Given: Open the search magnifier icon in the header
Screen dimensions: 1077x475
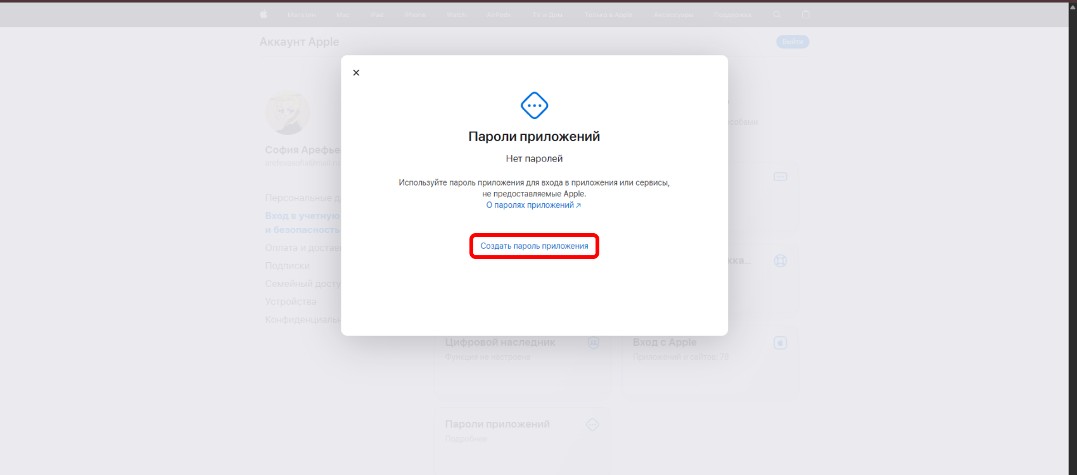Looking at the screenshot, I should [777, 15].
